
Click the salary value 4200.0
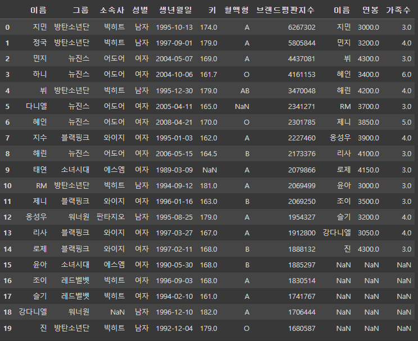click(368, 91)
